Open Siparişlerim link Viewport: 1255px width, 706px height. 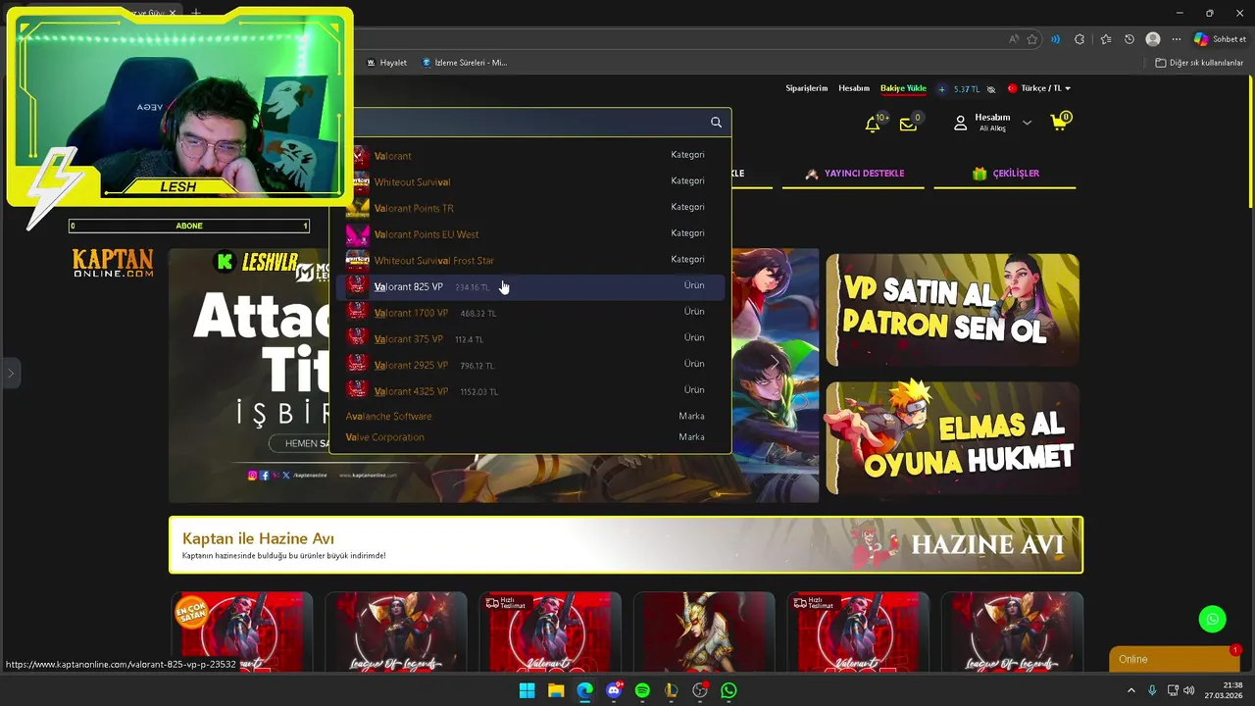click(x=807, y=88)
